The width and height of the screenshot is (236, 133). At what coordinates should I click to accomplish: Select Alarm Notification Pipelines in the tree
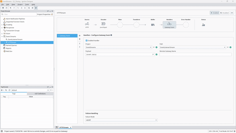(x=15, y=19)
